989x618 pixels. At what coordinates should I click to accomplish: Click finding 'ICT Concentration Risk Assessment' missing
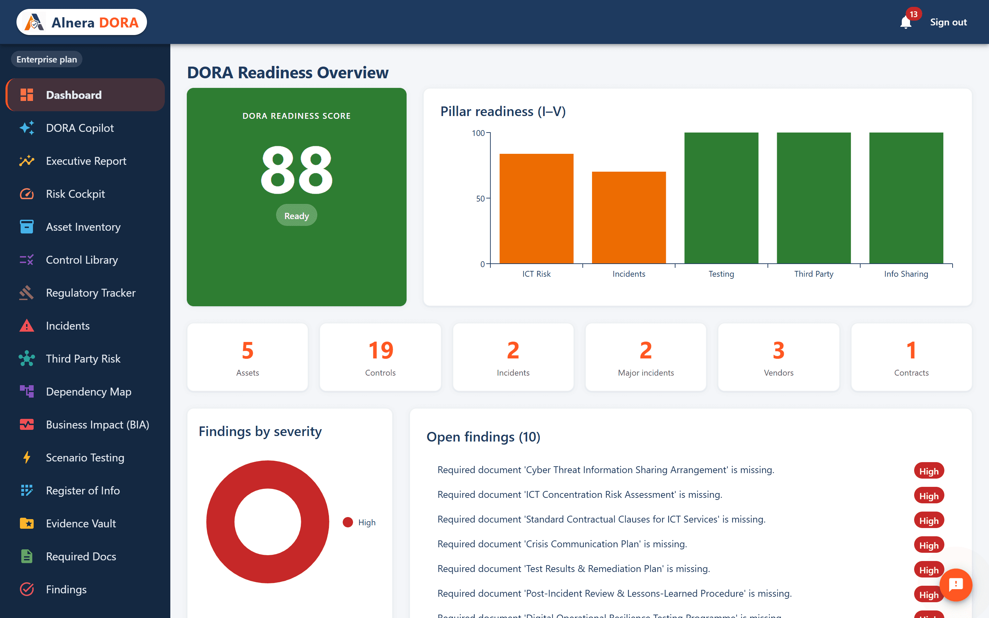coord(580,494)
